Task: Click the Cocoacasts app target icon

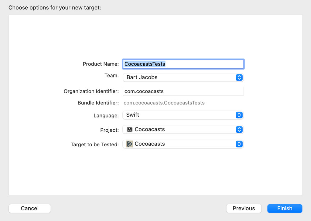Action: (x=129, y=144)
